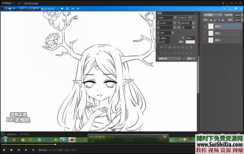
Task: Open the Davis font family dropdown
Action: (x=175, y=18)
